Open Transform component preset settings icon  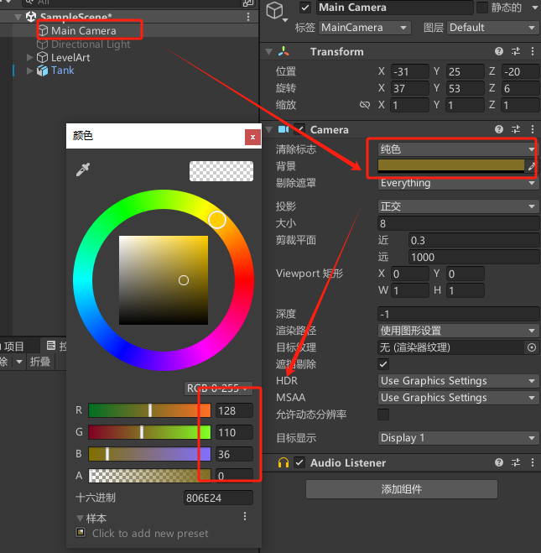pos(516,51)
